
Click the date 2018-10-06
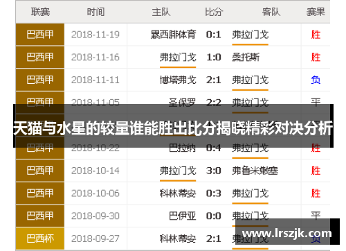(x=95, y=193)
